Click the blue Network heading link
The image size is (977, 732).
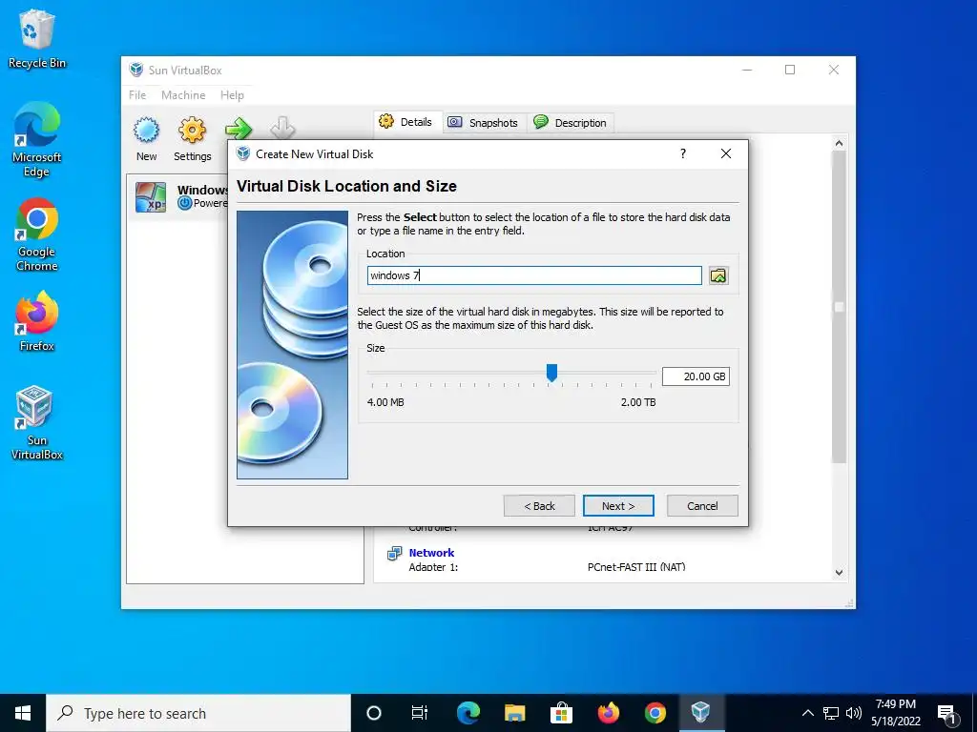point(431,553)
